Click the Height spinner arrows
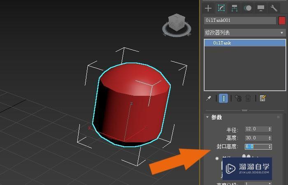 [x=269, y=138]
